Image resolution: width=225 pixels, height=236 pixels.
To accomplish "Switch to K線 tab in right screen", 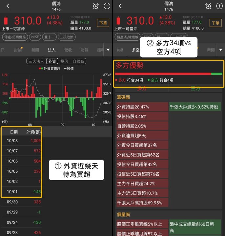I will (120, 50).
